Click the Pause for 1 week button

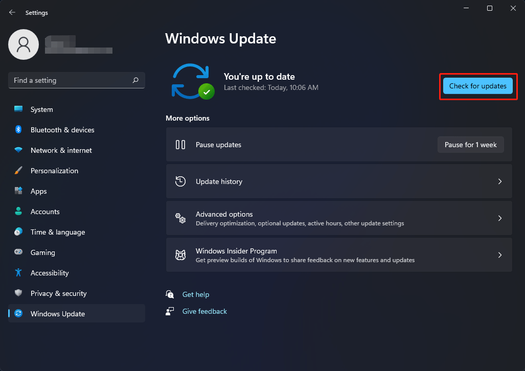point(470,145)
